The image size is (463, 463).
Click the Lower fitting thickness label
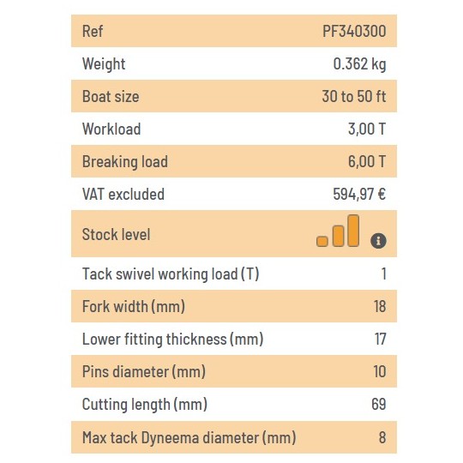point(172,339)
